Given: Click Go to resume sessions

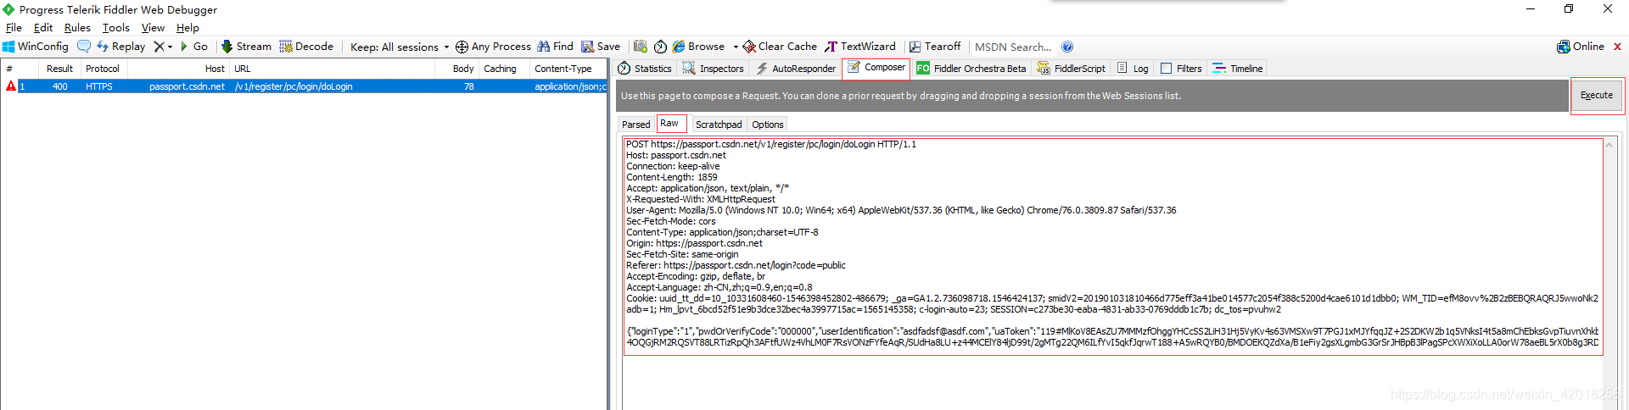Looking at the screenshot, I should (194, 47).
